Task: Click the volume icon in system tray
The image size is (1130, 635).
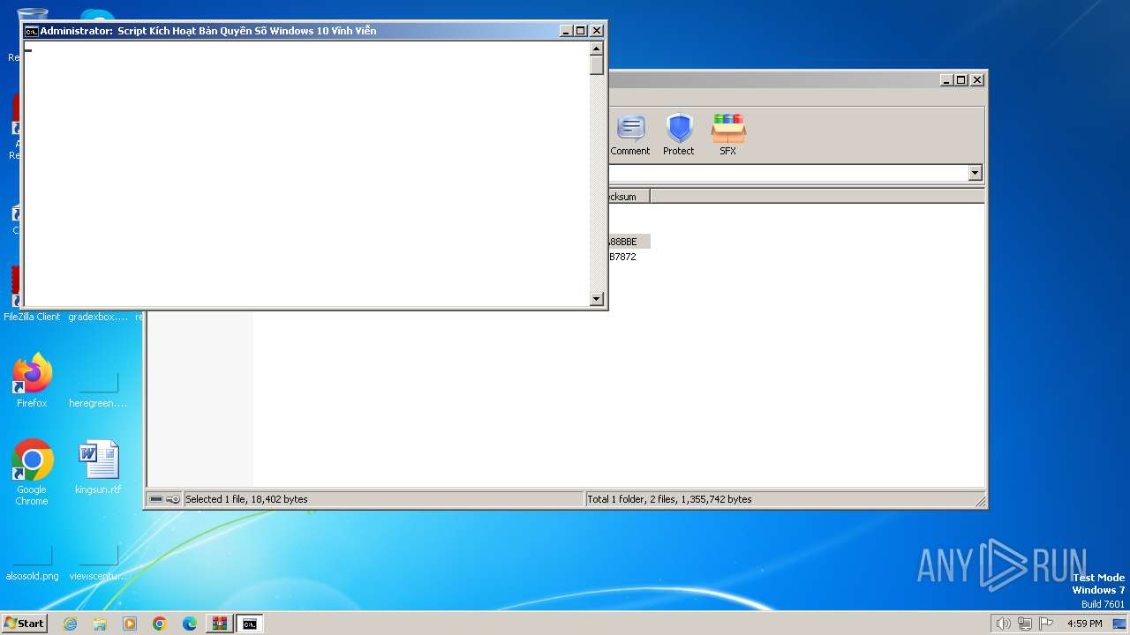Action: 1003,624
